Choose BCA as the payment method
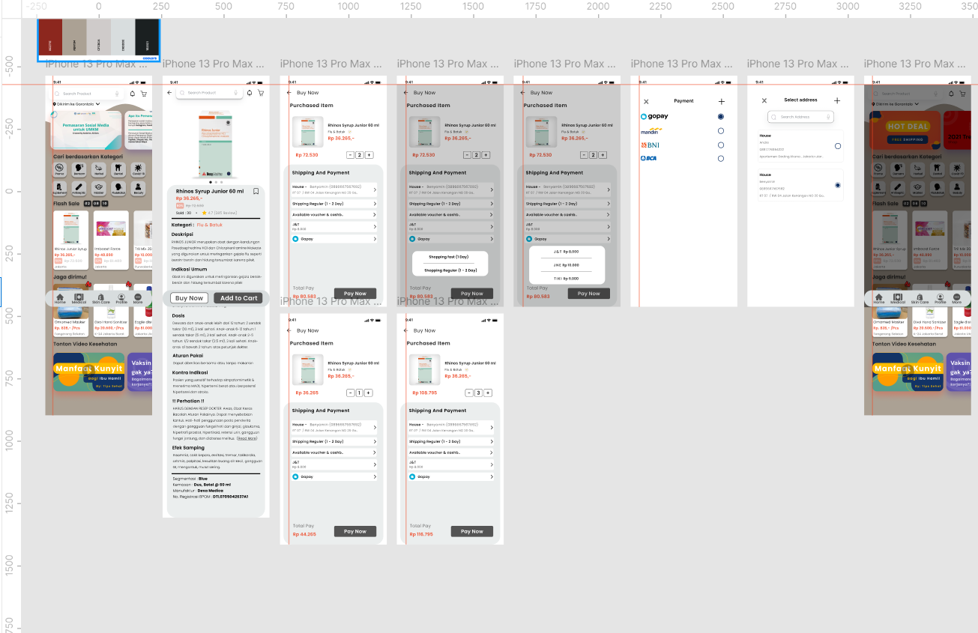This screenshot has height=633, width=978. pyautogui.click(x=721, y=158)
